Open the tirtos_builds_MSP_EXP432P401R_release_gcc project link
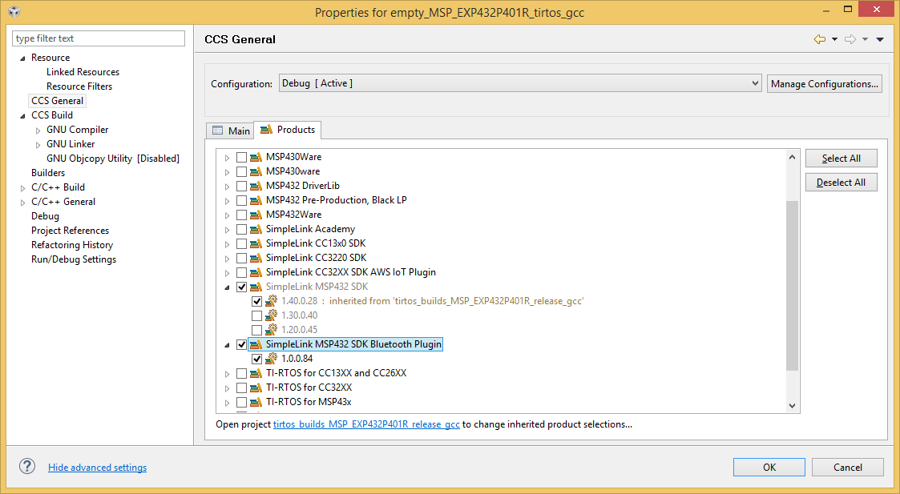This screenshot has width=900, height=494. tap(366, 424)
